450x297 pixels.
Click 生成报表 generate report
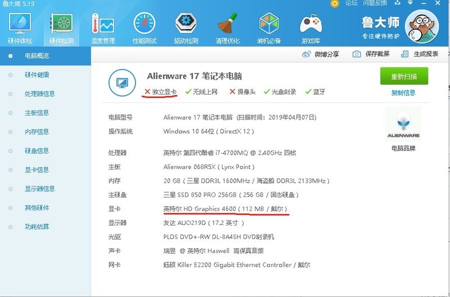tap(404, 54)
